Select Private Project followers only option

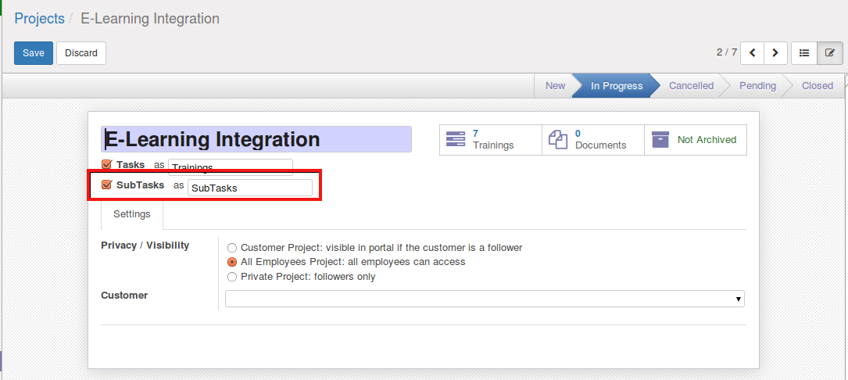click(232, 277)
